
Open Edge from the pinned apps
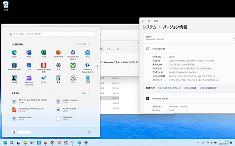click(14, 54)
